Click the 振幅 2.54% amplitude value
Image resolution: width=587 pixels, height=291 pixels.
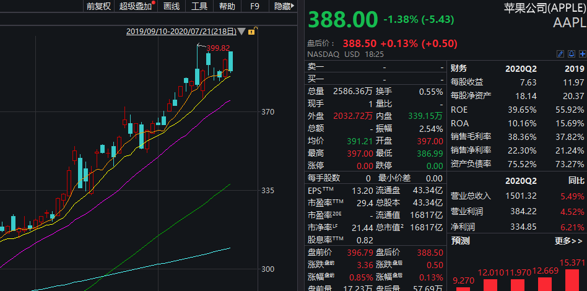(x=431, y=129)
